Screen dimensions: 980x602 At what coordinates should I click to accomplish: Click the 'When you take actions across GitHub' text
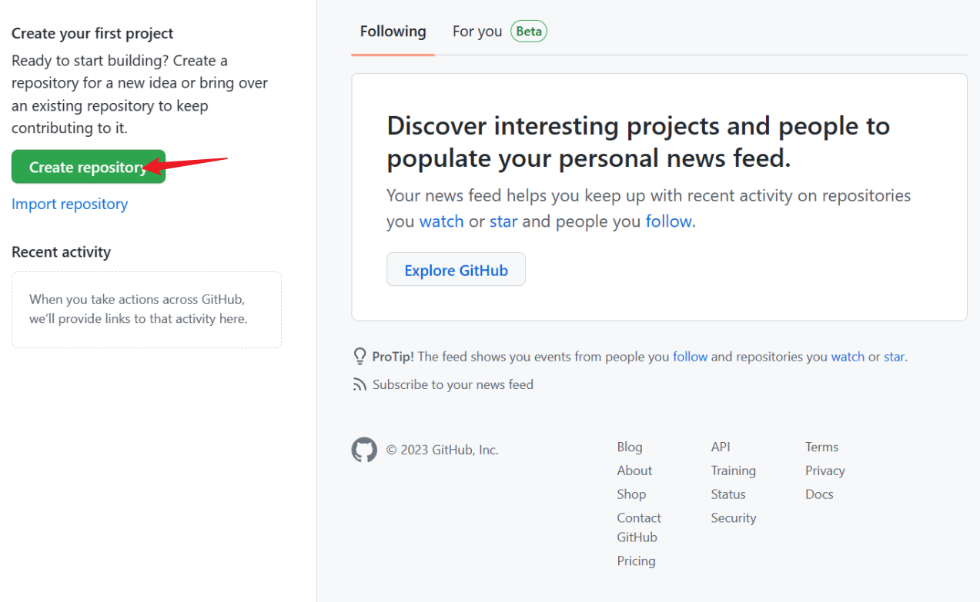click(139, 309)
